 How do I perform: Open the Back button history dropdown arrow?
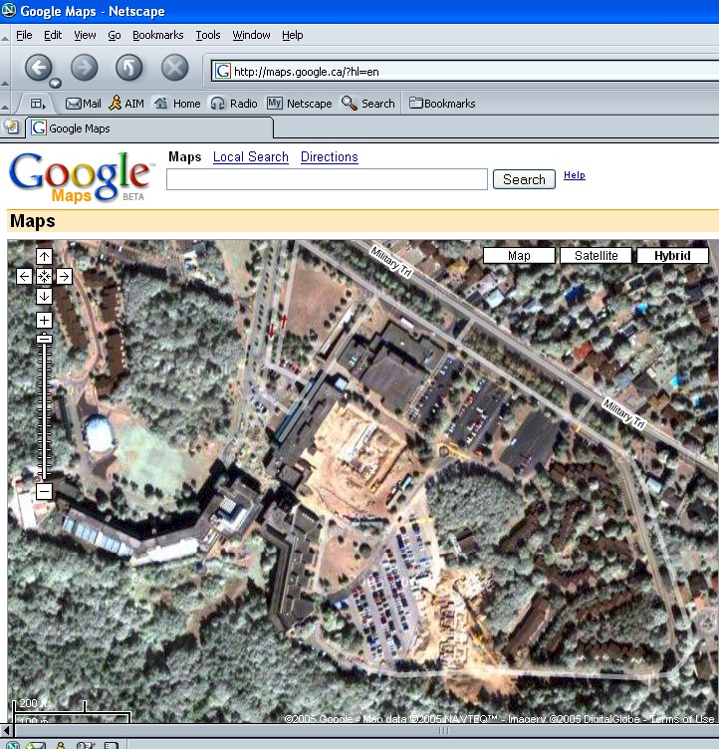(x=56, y=84)
